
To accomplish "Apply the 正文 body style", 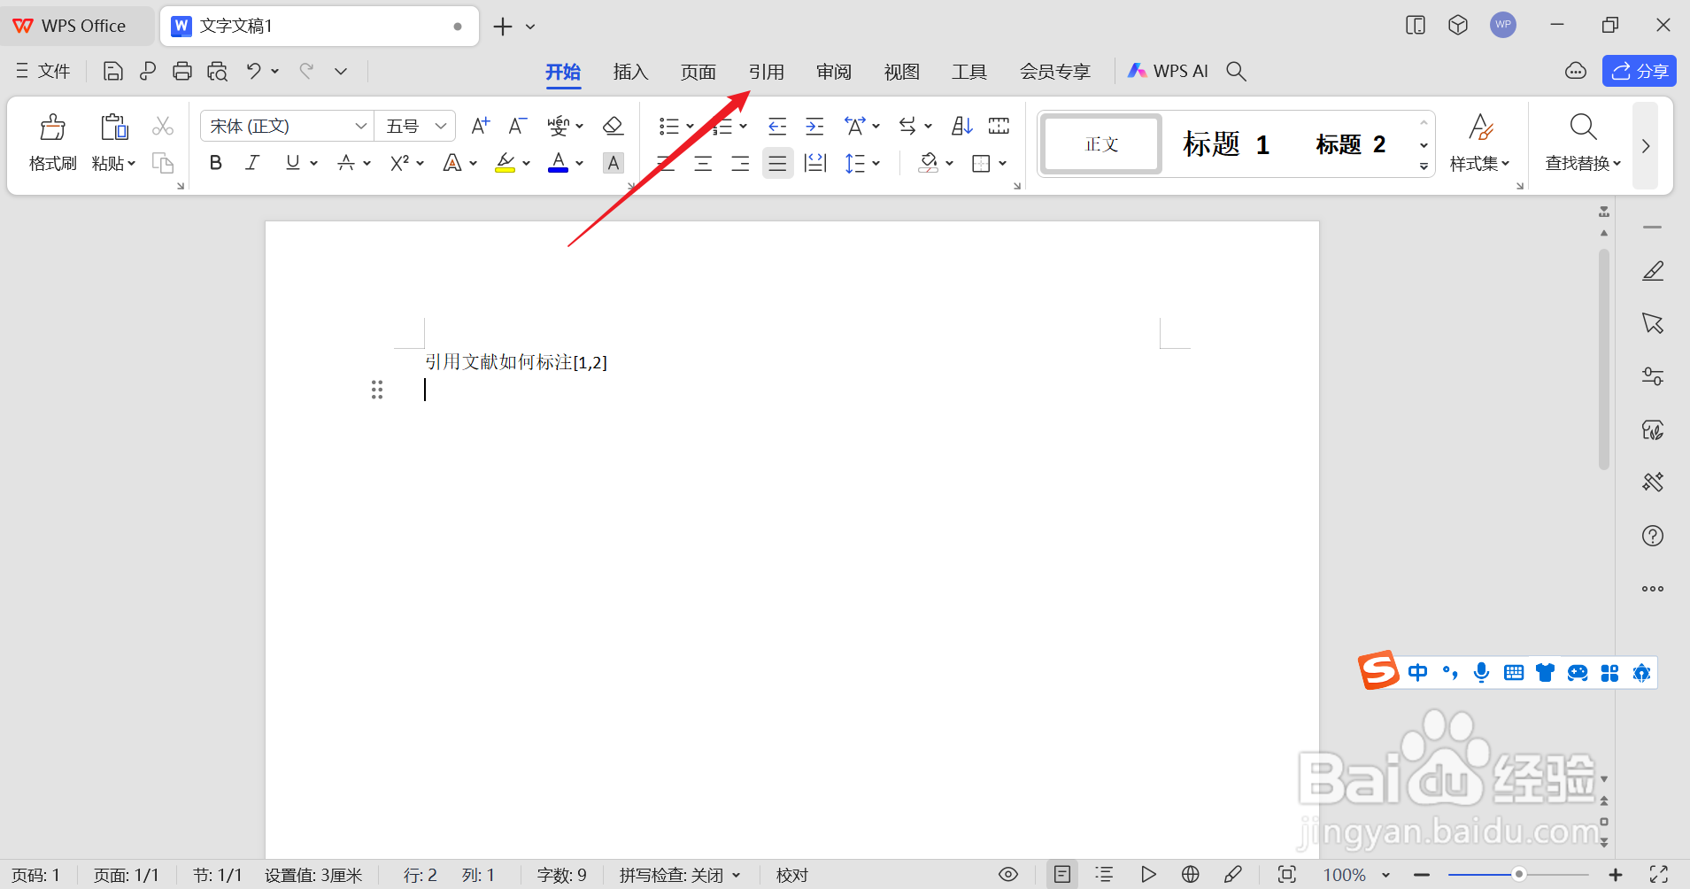I will tap(1101, 143).
